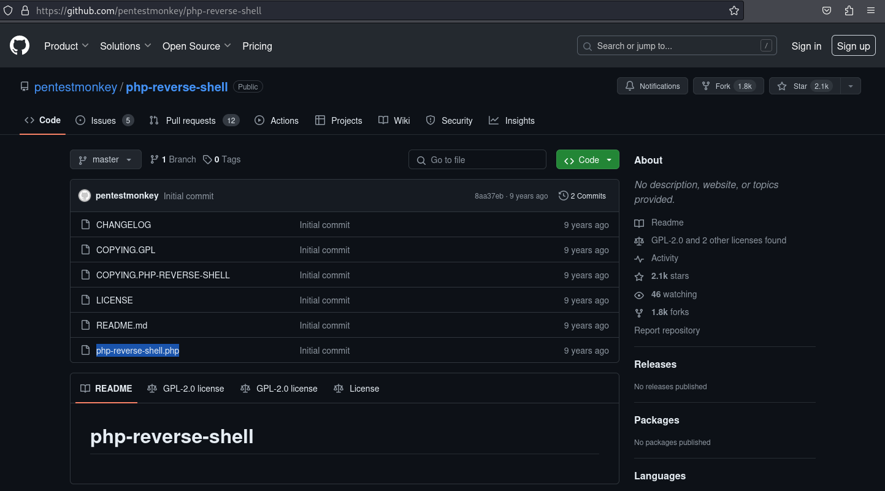Click the pulse icon beside Activity
This screenshot has height=491, width=885.
point(639,259)
